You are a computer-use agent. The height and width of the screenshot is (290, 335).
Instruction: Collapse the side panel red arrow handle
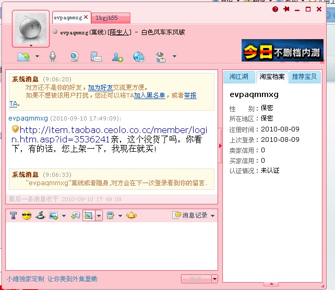[220, 146]
